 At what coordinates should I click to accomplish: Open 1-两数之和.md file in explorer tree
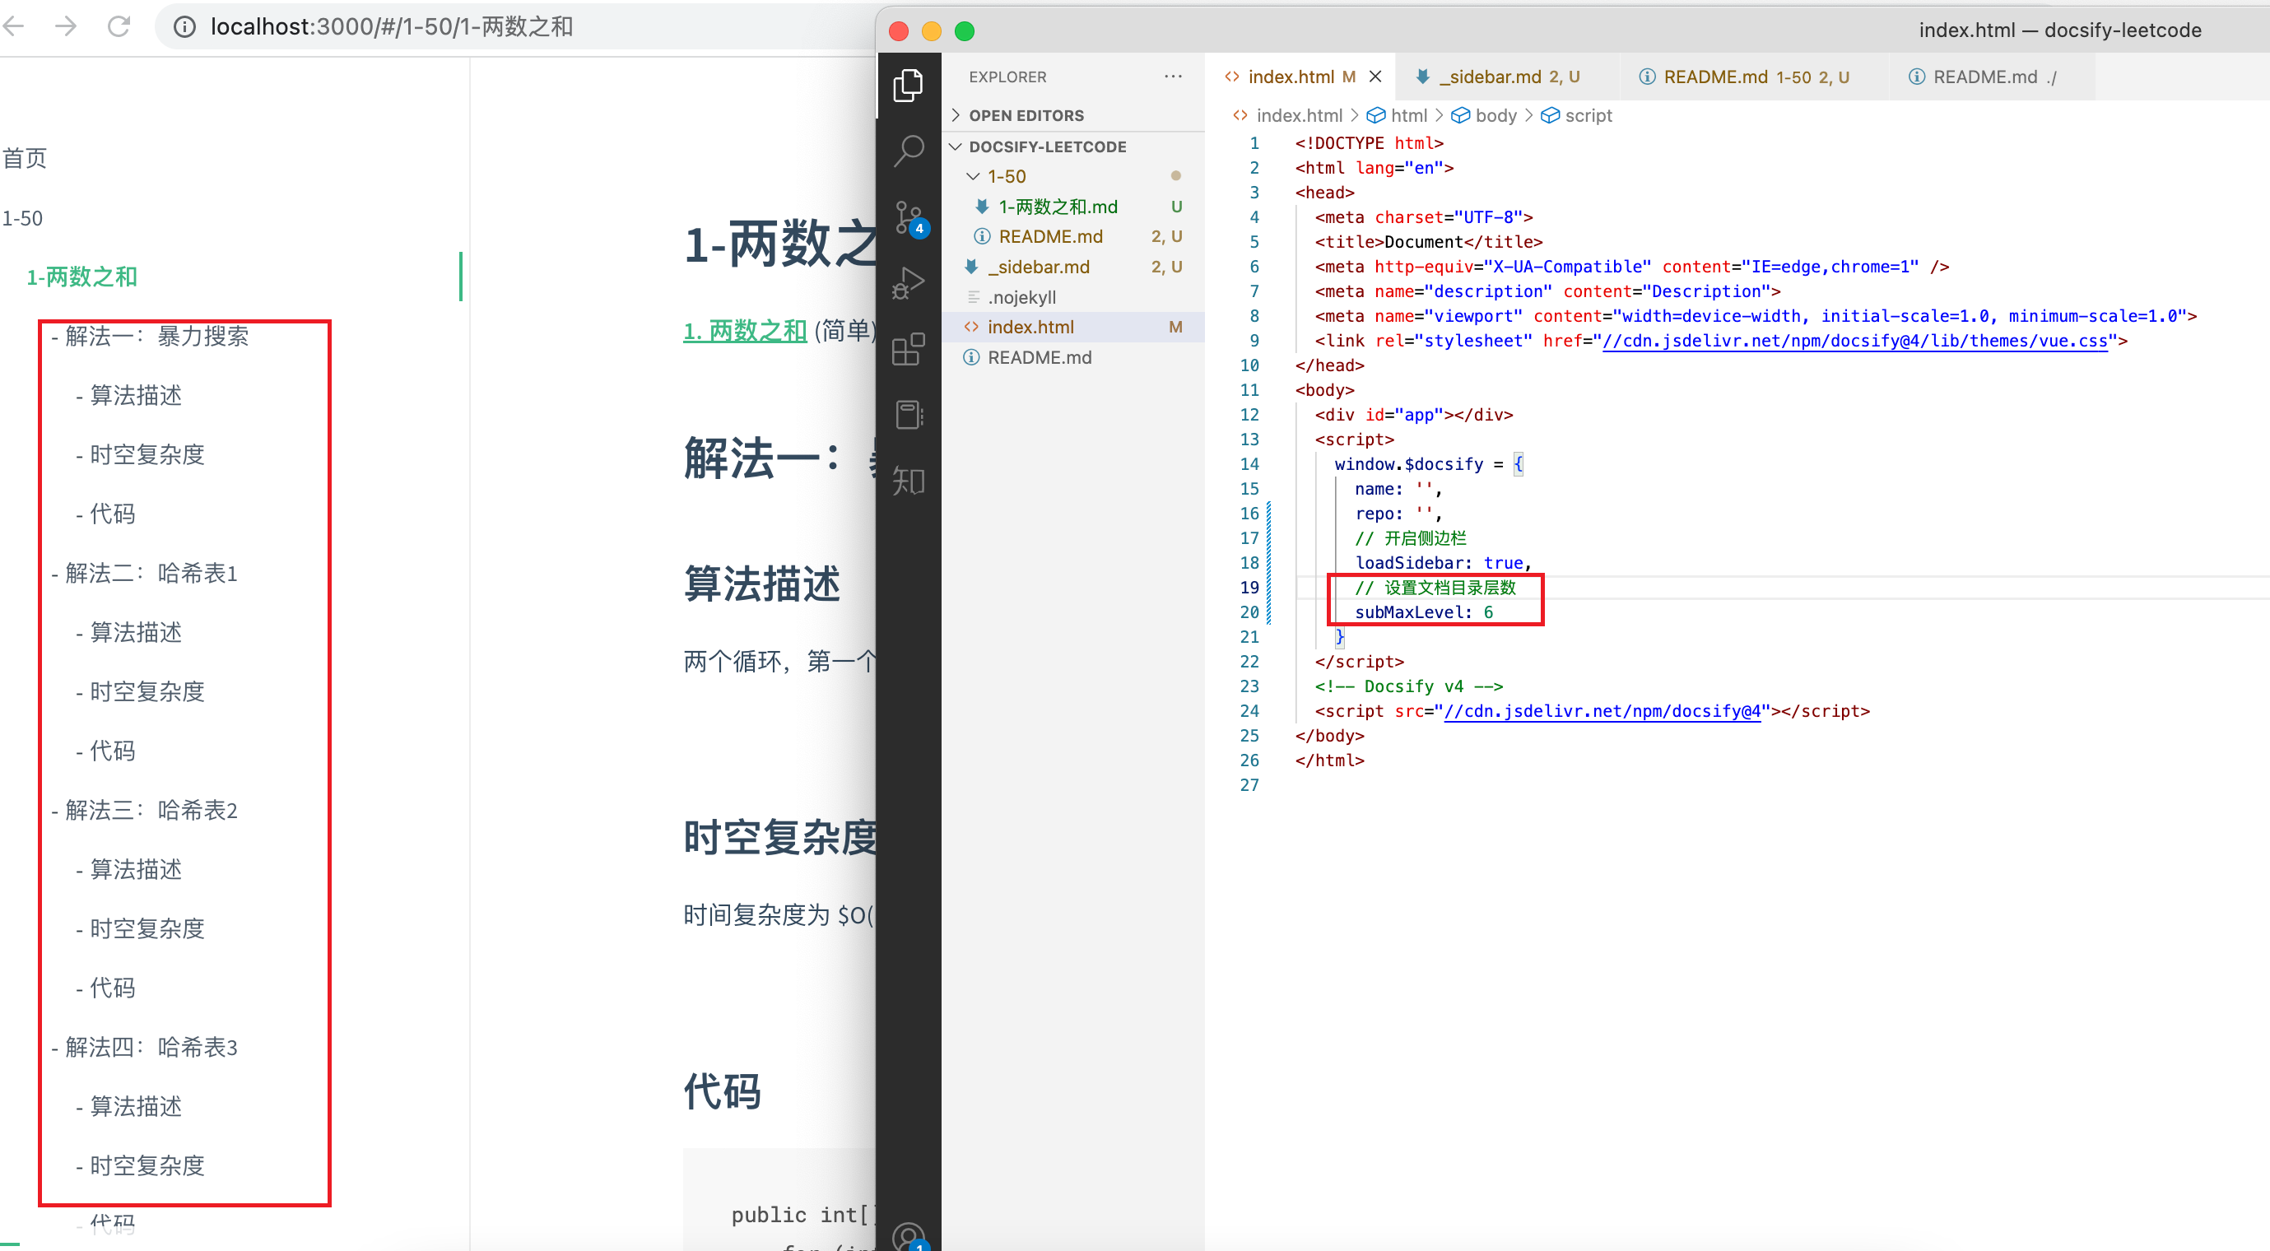pos(1058,206)
